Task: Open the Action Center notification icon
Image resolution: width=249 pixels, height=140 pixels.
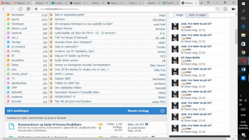Action: click(x=243, y=135)
